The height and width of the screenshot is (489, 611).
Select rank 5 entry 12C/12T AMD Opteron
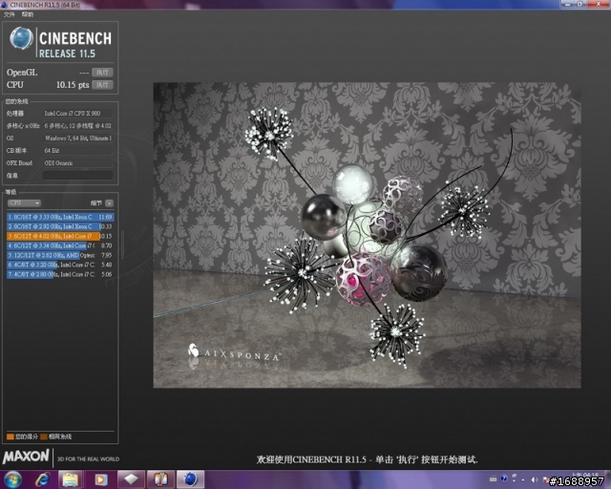point(60,255)
